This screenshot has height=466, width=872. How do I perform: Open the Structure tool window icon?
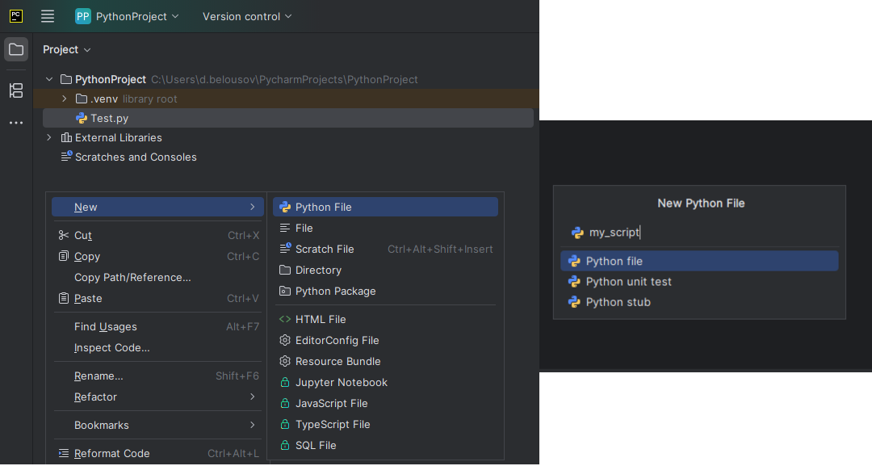(16, 90)
